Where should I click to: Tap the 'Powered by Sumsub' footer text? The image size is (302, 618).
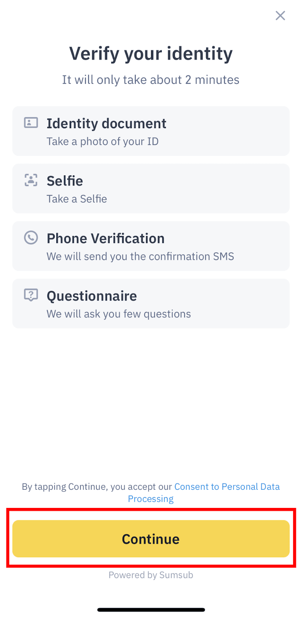(151, 575)
